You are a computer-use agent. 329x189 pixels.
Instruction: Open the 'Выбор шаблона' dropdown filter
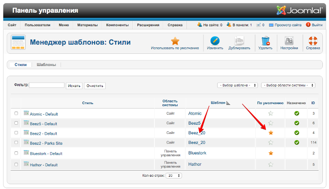(x=237, y=85)
